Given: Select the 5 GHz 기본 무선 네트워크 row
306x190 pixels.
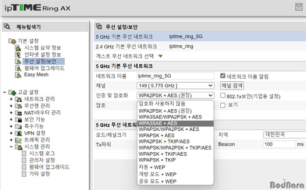Looking at the screenshot, I should pos(200,37).
